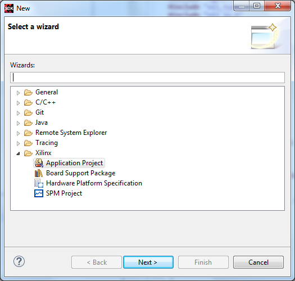Image resolution: width=295 pixels, height=281 pixels.
Task: Close the New dialog window
Action: click(278, 6)
